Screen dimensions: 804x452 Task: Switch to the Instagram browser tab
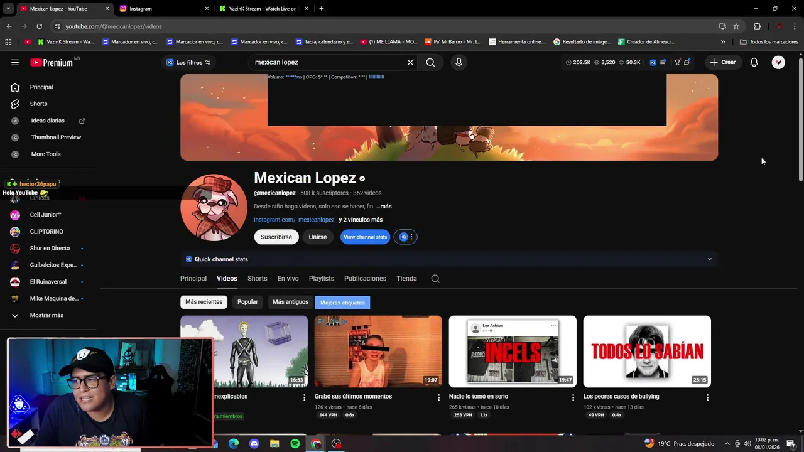(163, 9)
